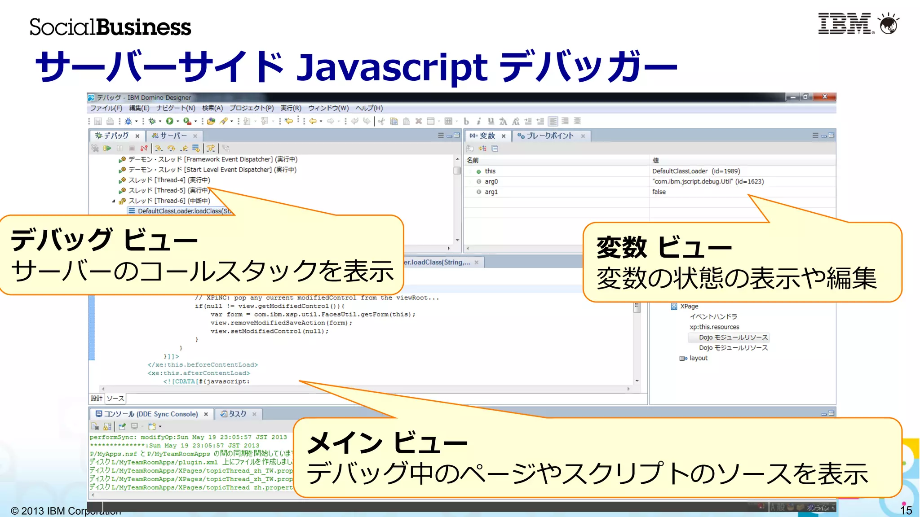Toggle Italic formatting with the i icon

coord(478,121)
